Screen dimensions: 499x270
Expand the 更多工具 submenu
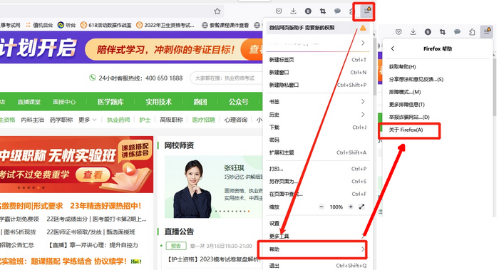click(x=318, y=236)
